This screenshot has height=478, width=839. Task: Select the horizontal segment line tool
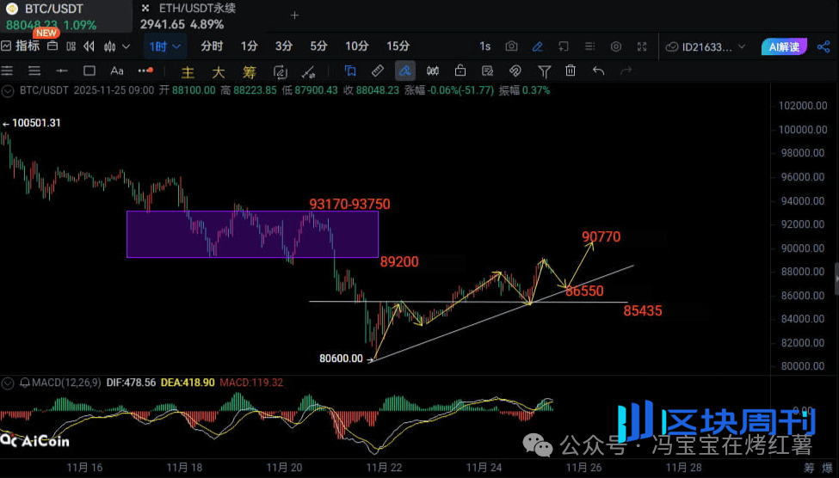coord(62,70)
